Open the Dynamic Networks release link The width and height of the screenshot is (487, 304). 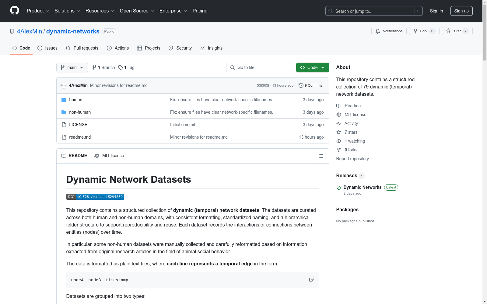pos(363,187)
